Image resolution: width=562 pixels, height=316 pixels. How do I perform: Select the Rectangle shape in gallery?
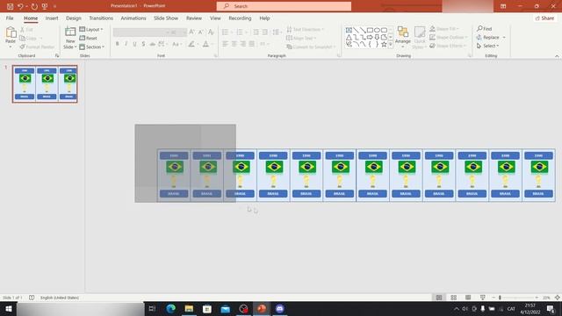(x=370, y=30)
